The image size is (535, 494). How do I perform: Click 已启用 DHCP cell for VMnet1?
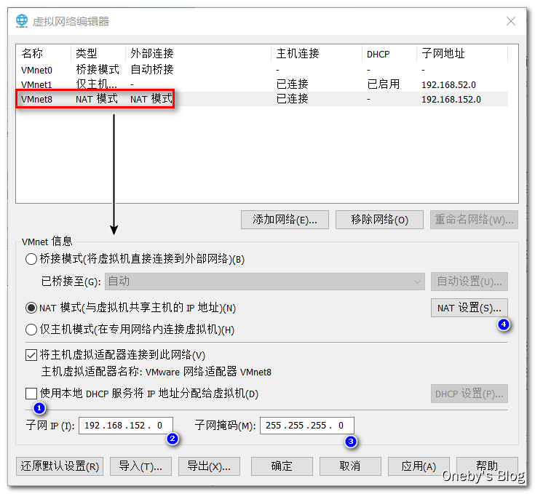pos(383,84)
